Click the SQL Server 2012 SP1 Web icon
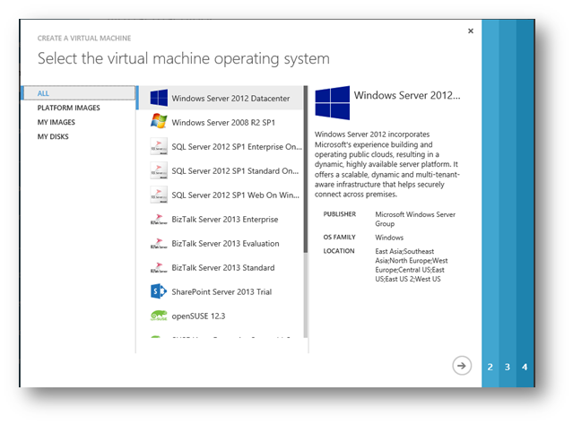 (159, 195)
